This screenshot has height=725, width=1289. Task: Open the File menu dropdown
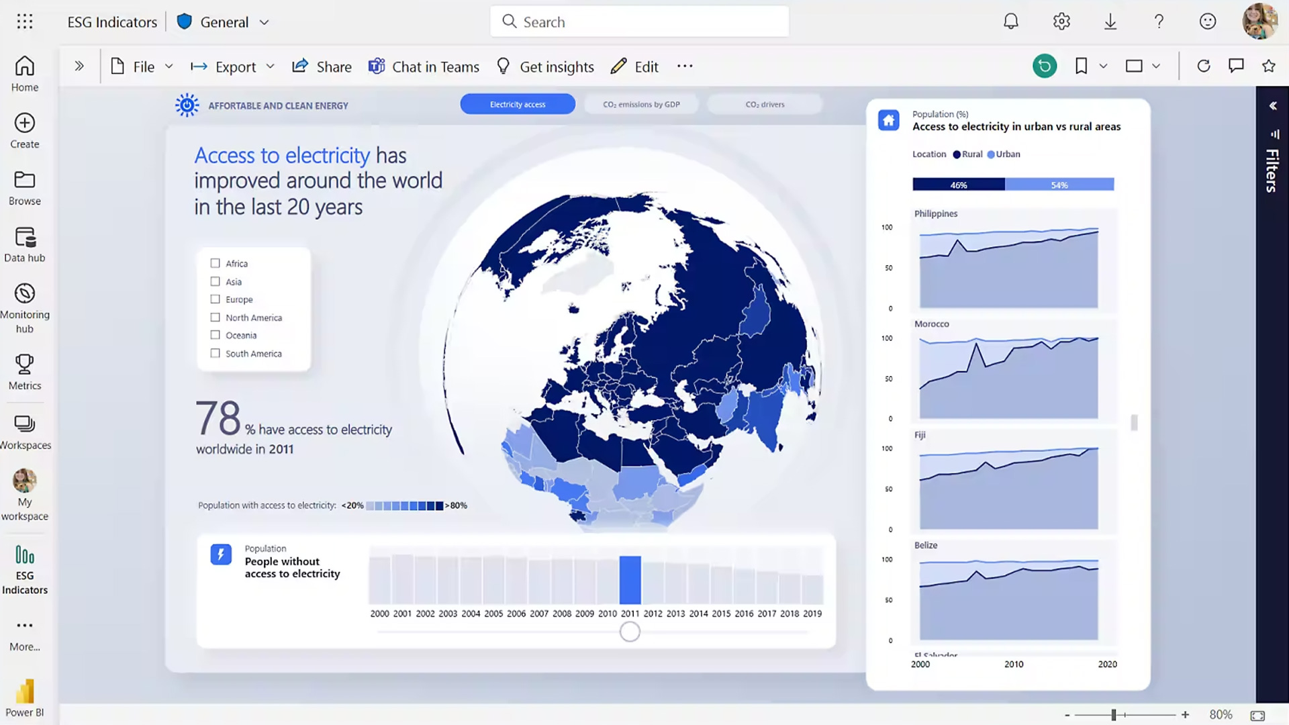[x=169, y=66]
